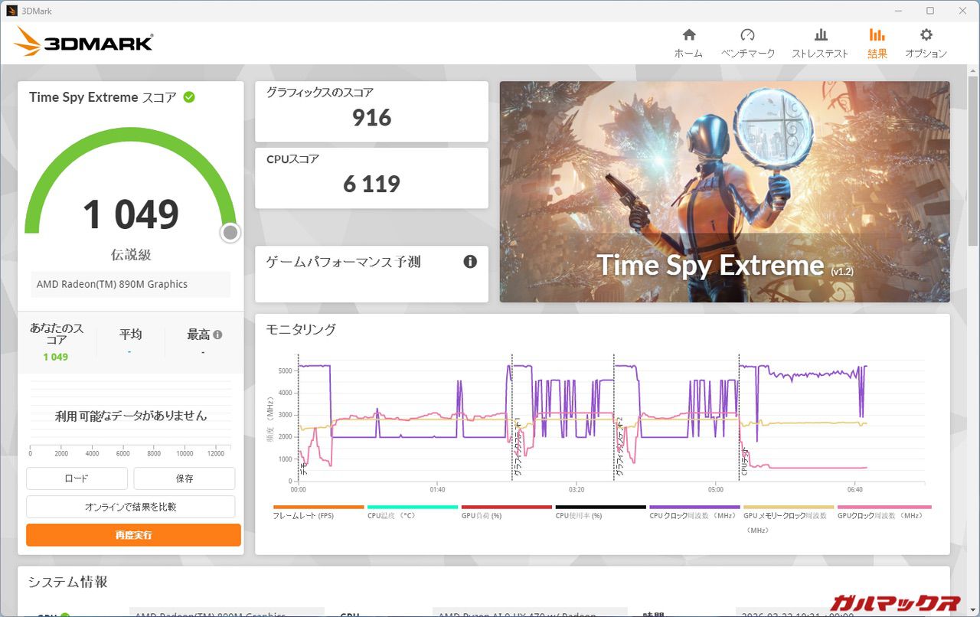
Task: Click the 保存 save button
Action: tap(185, 478)
